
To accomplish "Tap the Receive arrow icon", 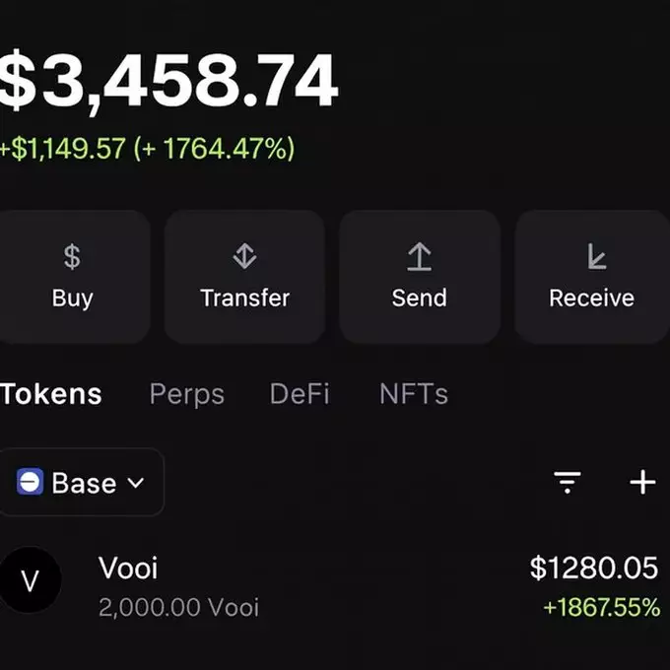I will click(595, 257).
